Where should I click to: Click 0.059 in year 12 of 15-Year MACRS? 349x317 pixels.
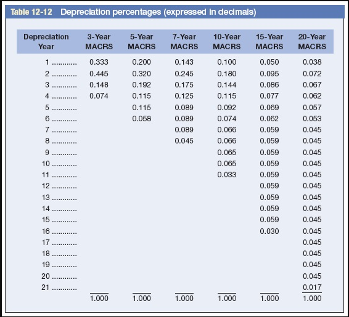[269, 186]
